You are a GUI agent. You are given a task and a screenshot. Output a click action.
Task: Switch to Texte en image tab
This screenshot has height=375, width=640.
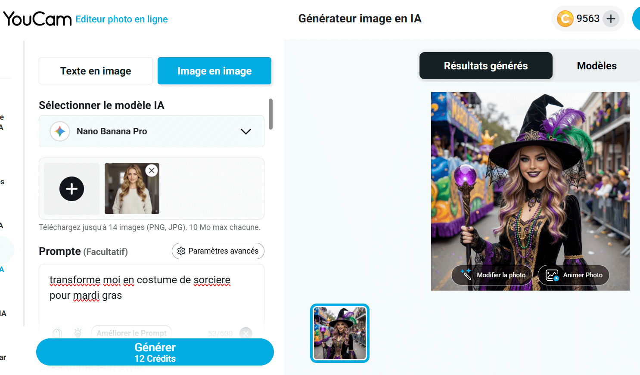(96, 71)
